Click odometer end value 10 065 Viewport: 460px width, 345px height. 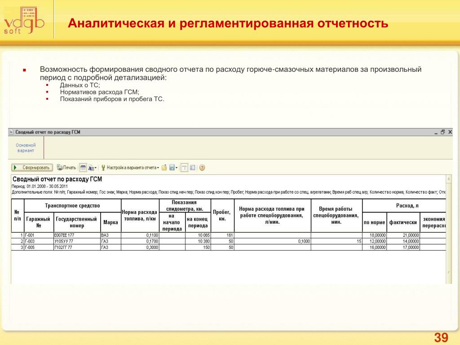click(198, 235)
